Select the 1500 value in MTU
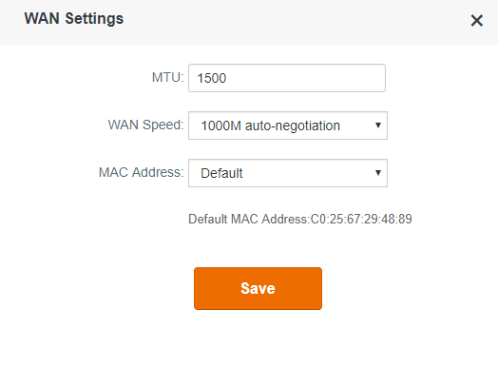The height and width of the screenshot is (367, 498). point(212,78)
